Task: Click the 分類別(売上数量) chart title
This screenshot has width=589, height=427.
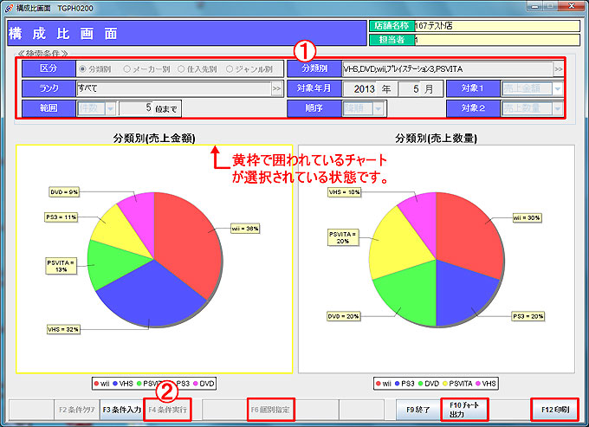Action: (436, 139)
